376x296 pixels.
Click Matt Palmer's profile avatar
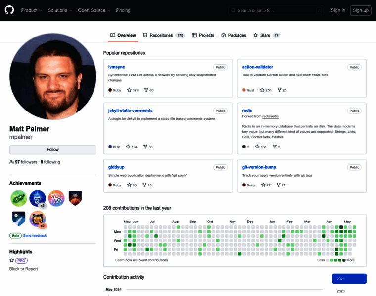(x=53, y=76)
